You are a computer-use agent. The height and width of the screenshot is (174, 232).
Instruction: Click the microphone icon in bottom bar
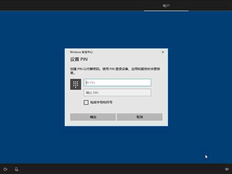pyautogui.click(x=17, y=169)
